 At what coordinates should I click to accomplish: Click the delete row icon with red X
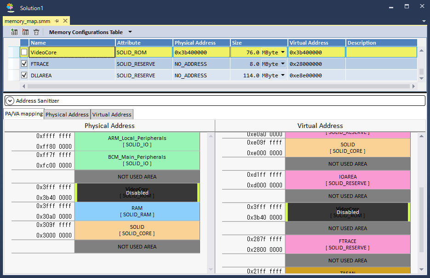pyautogui.click(x=25, y=32)
